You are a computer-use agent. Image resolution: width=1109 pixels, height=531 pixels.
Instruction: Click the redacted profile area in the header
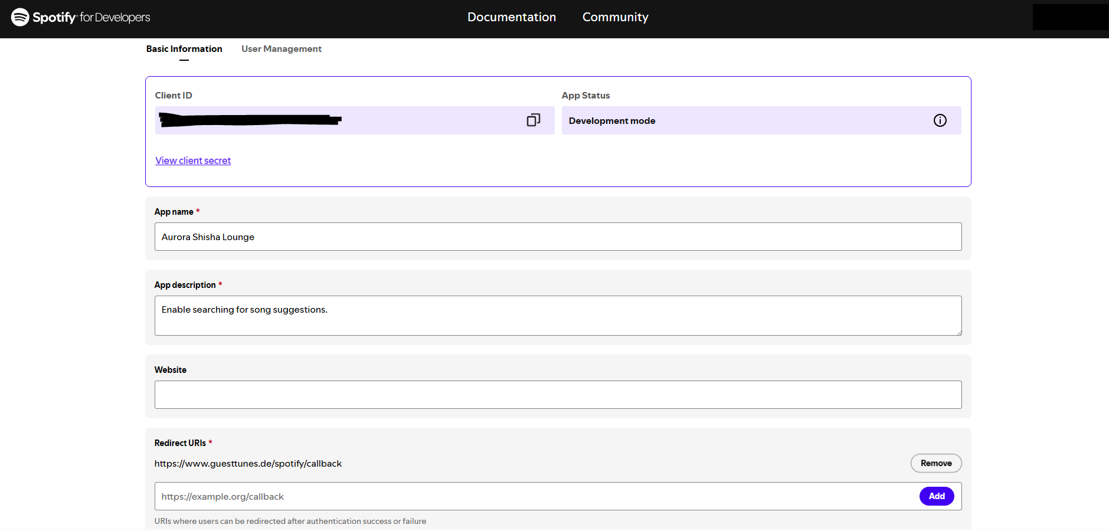coord(1071,17)
